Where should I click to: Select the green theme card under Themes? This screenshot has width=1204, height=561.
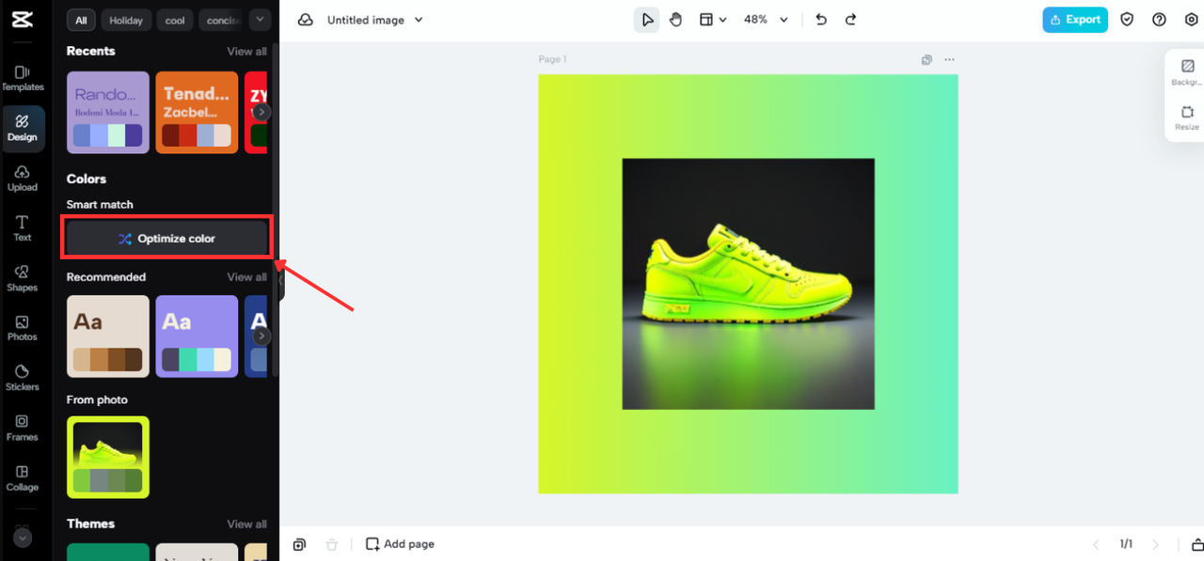(x=108, y=552)
